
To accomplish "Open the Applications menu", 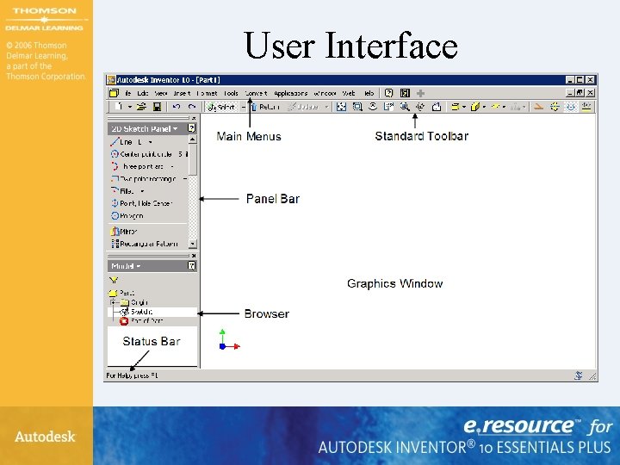I will 291,93.
